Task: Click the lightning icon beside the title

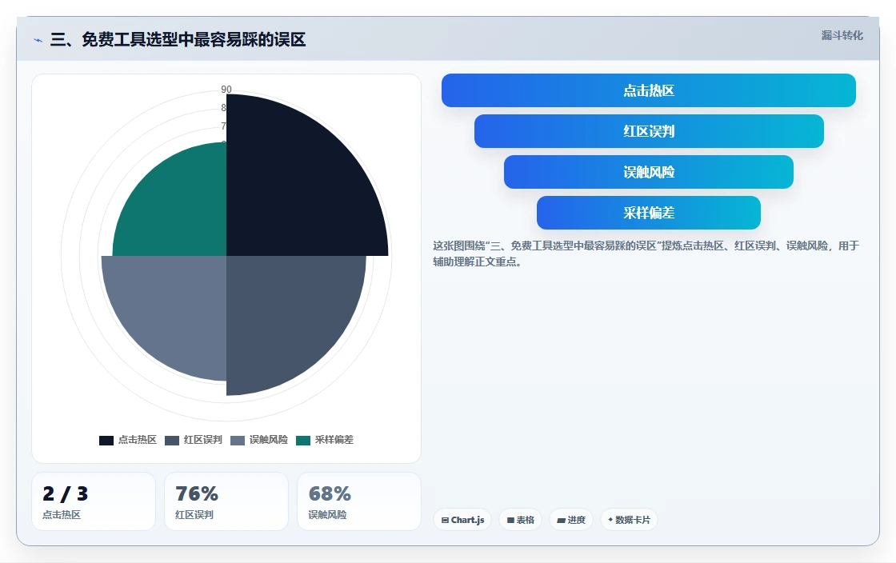Action: [x=38, y=40]
